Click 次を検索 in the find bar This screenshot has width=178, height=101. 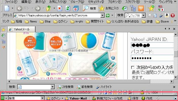coord(65,87)
